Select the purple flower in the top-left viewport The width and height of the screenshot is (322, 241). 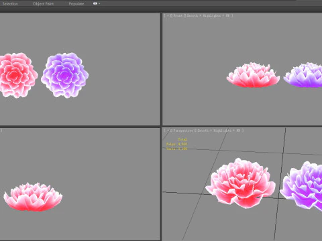tap(65, 75)
